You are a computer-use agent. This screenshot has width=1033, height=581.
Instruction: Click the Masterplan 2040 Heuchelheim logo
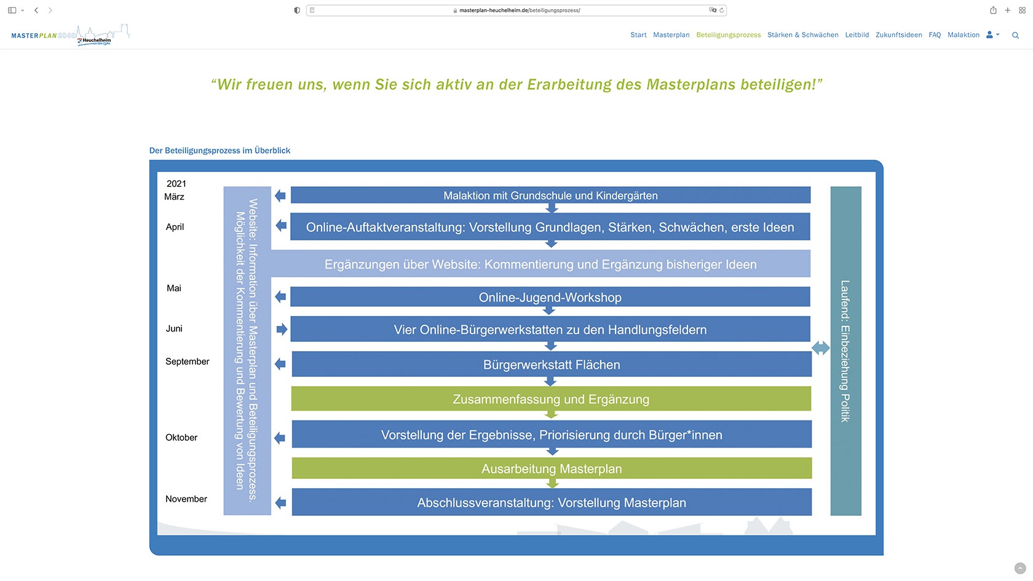[x=70, y=35]
